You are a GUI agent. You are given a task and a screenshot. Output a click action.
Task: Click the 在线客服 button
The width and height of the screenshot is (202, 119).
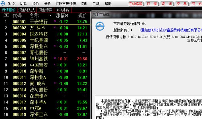(x=136, y=4)
